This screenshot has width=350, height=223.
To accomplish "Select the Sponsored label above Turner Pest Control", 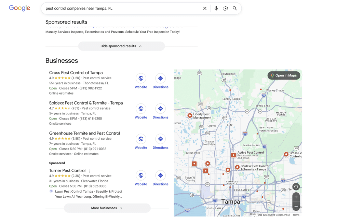I will click(x=57, y=163).
